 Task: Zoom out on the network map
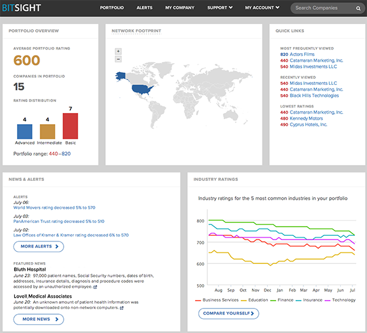[x=118, y=59]
